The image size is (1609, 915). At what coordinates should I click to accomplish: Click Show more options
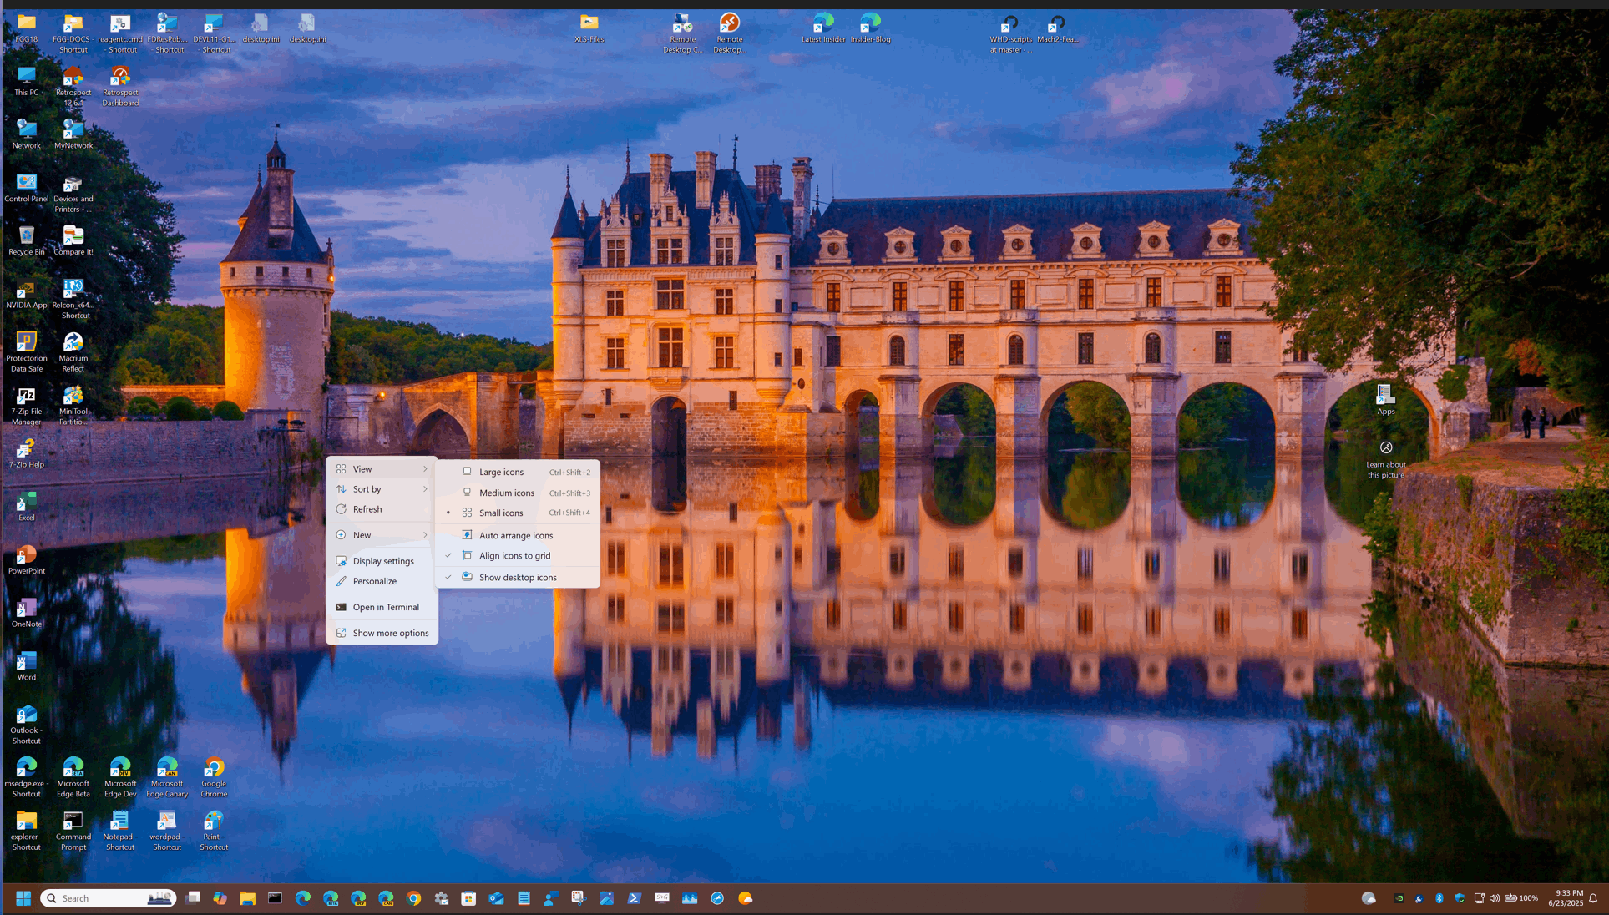click(382, 633)
